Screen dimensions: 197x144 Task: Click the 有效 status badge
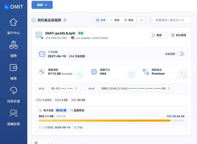(81, 33)
